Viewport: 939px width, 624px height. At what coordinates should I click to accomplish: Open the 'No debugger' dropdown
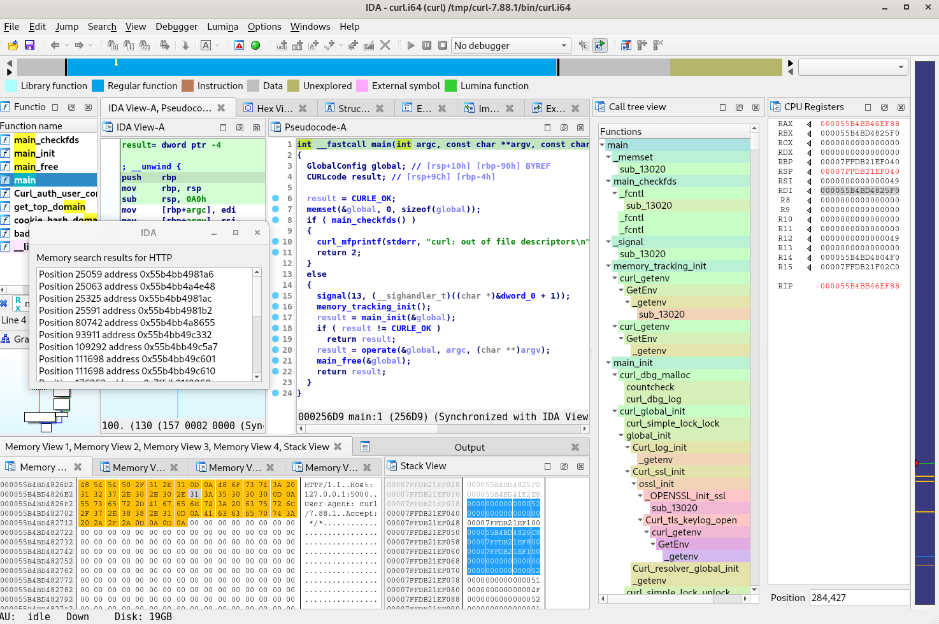[x=511, y=45]
